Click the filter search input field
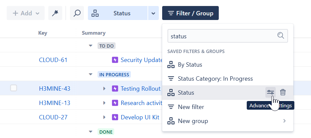Screen dimensions: 311x138 point(222,36)
